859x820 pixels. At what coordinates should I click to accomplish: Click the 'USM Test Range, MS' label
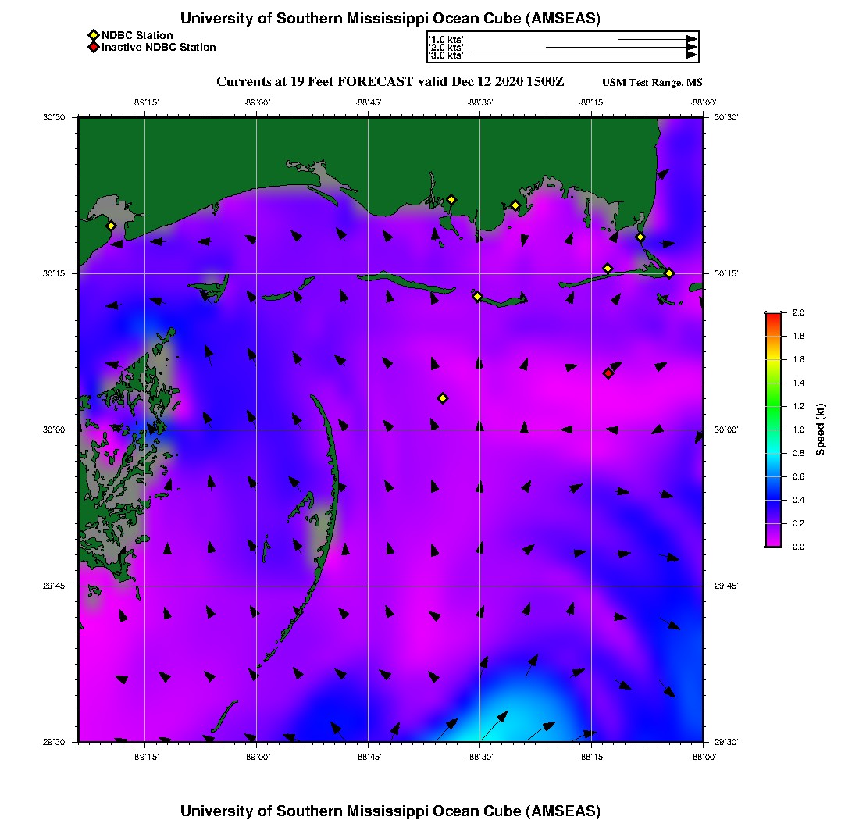pyautogui.click(x=652, y=83)
